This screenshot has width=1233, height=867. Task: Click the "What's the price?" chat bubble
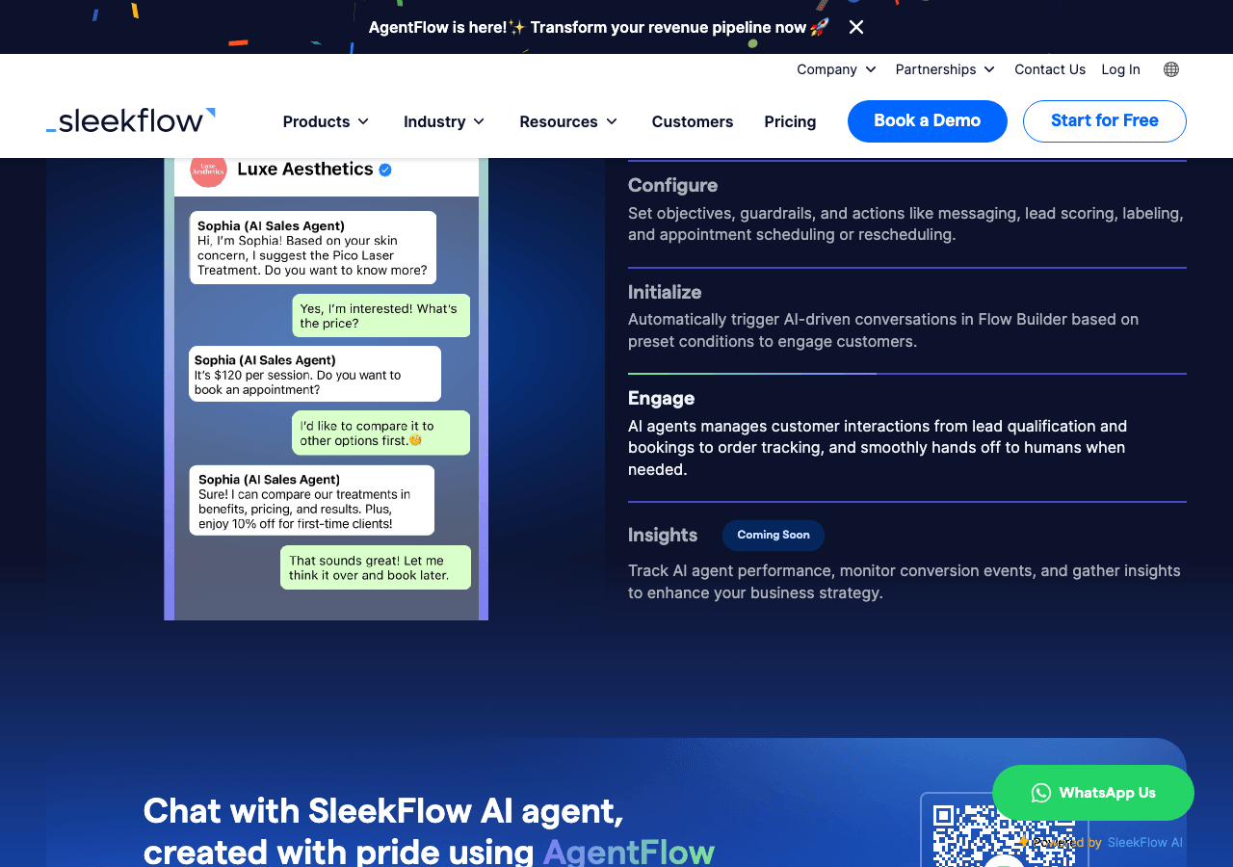click(381, 315)
